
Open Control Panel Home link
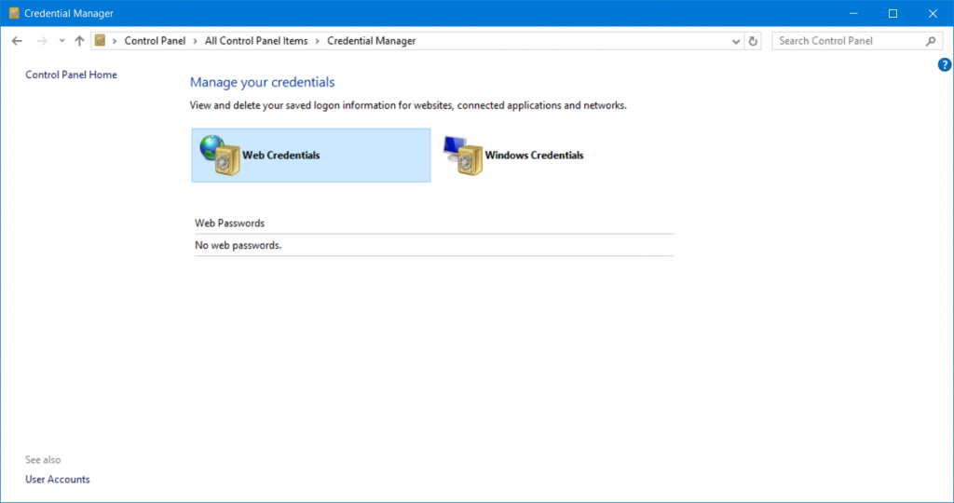pos(71,75)
